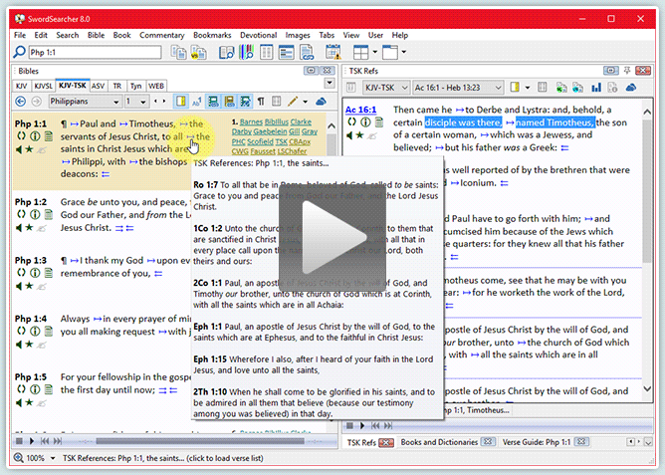Click the cloud icon in TSK Refs toolbar
The image size is (665, 475).
[631, 88]
